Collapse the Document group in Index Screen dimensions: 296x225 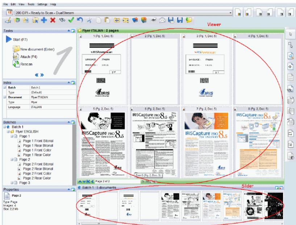[x=5, y=97]
